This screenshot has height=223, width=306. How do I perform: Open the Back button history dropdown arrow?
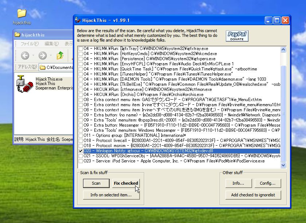point(34,56)
